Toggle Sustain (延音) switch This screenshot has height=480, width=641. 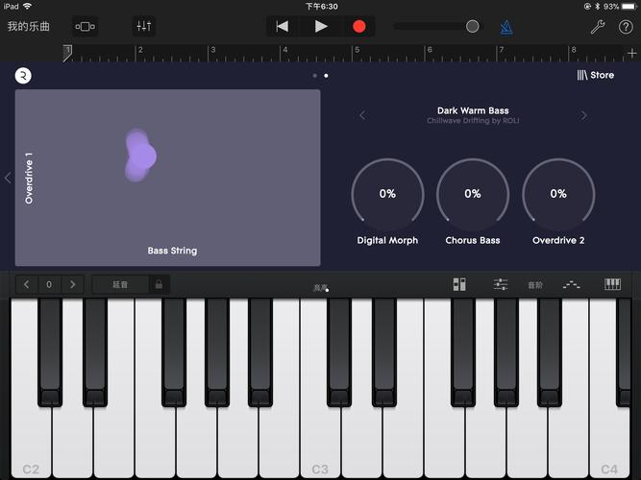[120, 284]
